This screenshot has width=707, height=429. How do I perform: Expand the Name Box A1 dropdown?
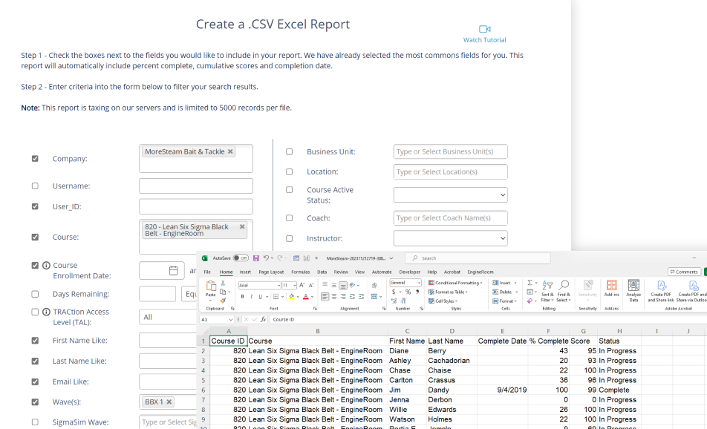(x=231, y=319)
